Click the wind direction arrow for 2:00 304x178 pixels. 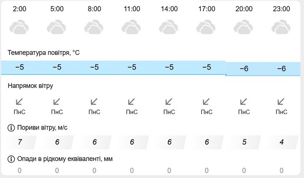(x=19, y=101)
